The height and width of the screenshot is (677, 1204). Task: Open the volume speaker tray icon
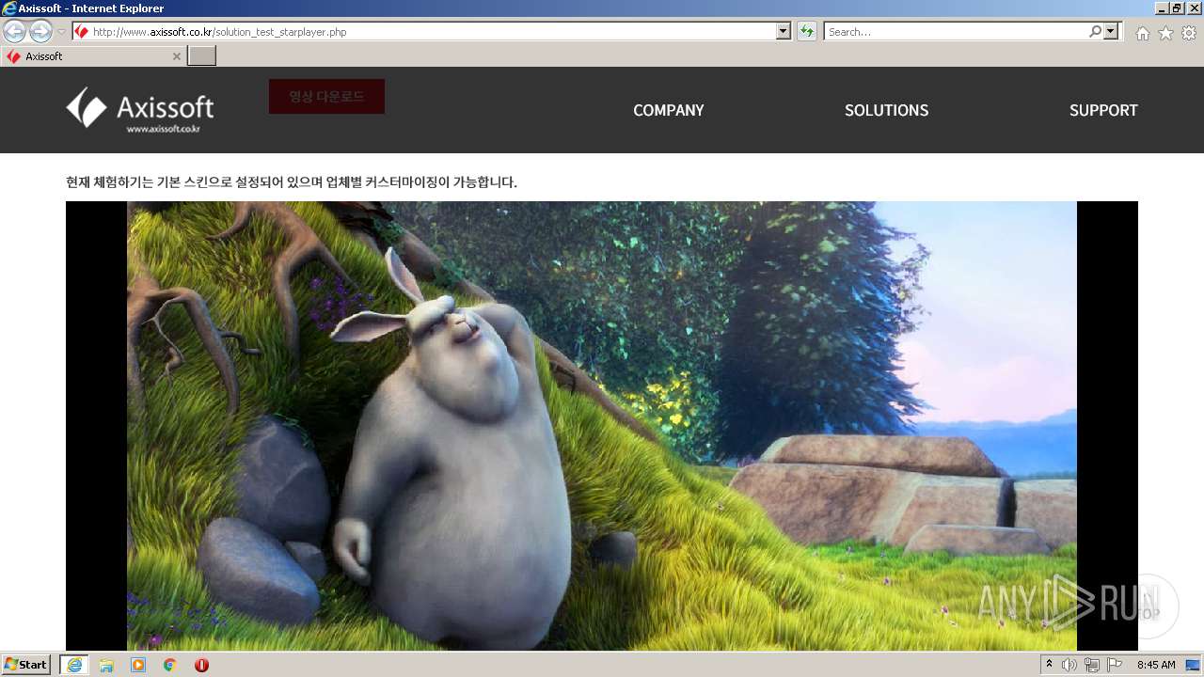(x=1069, y=665)
